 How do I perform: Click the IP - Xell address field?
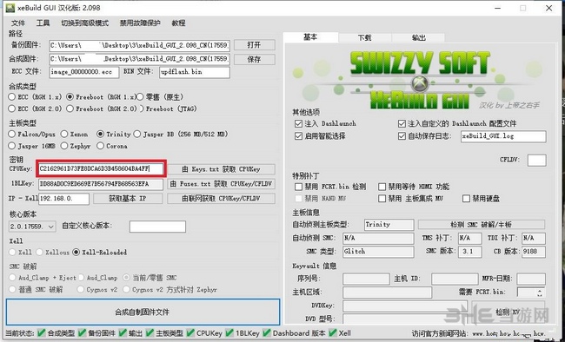(x=63, y=199)
